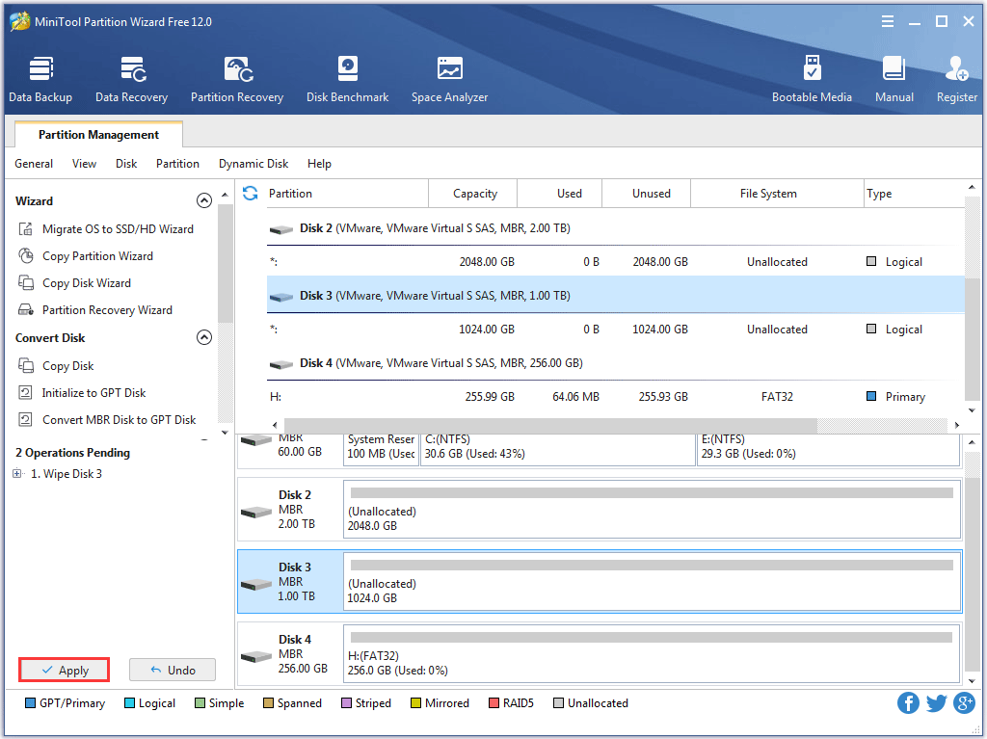
Task: Expand the Wipe Disk 3 pending operation
Action: [17, 473]
